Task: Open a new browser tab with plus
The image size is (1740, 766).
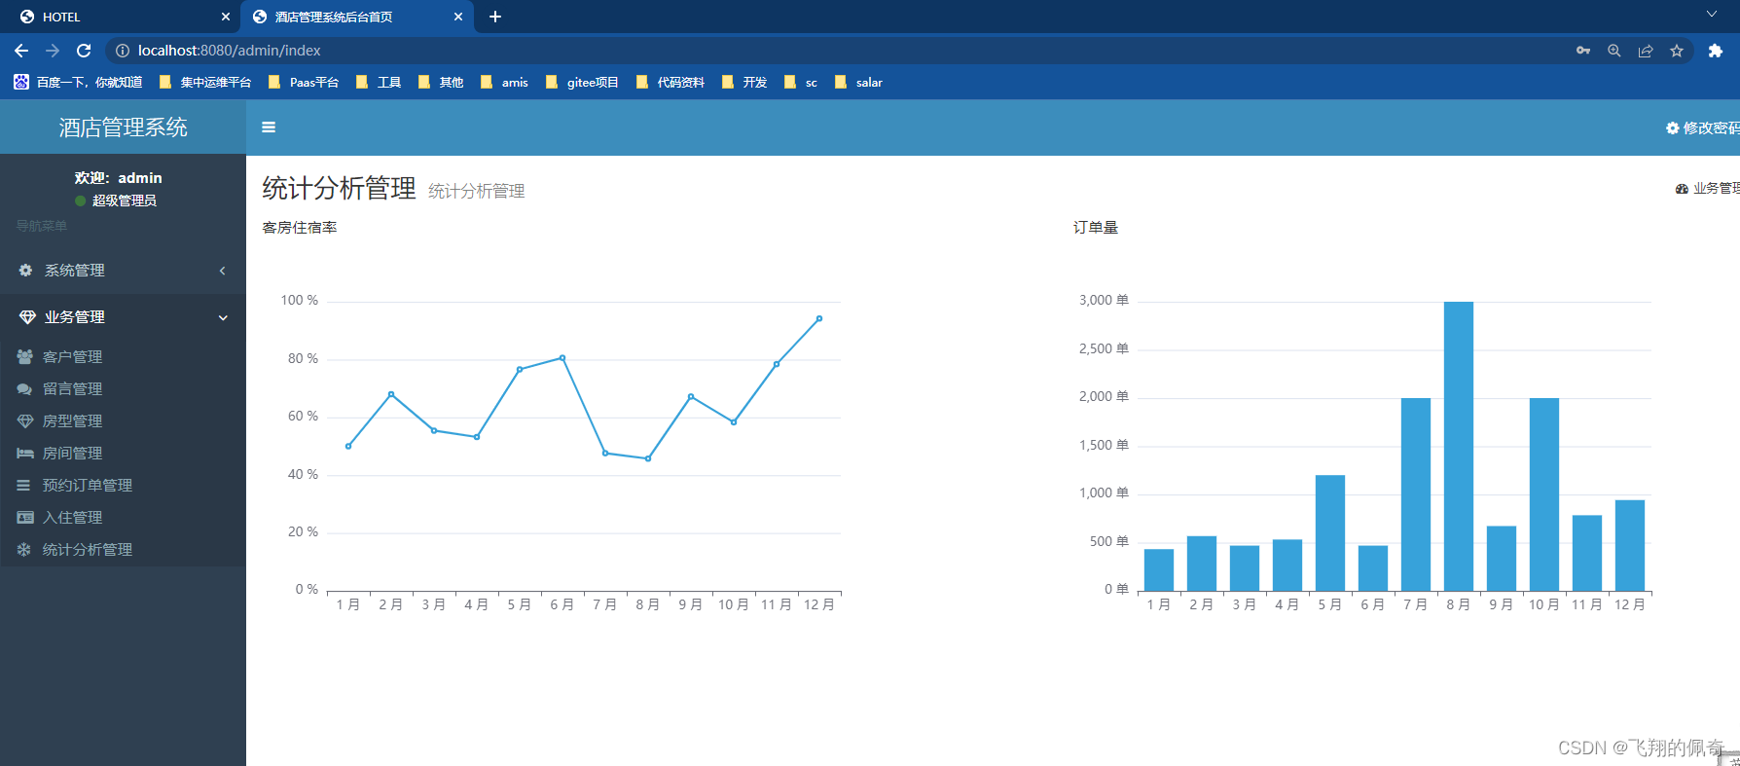Action: (x=495, y=17)
